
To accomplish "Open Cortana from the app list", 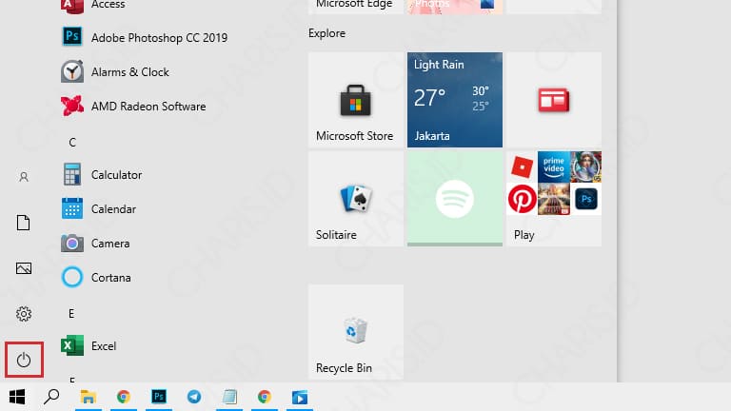I will [x=96, y=278].
